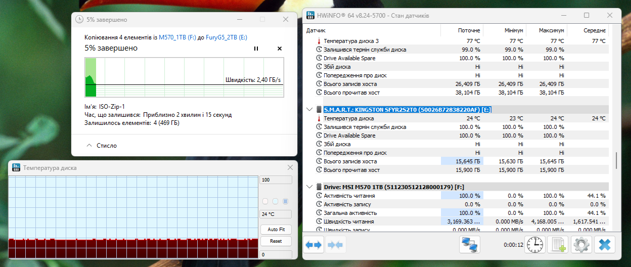Pick the pink color swatch in graph window
631x267 pixels.
(x=265, y=201)
